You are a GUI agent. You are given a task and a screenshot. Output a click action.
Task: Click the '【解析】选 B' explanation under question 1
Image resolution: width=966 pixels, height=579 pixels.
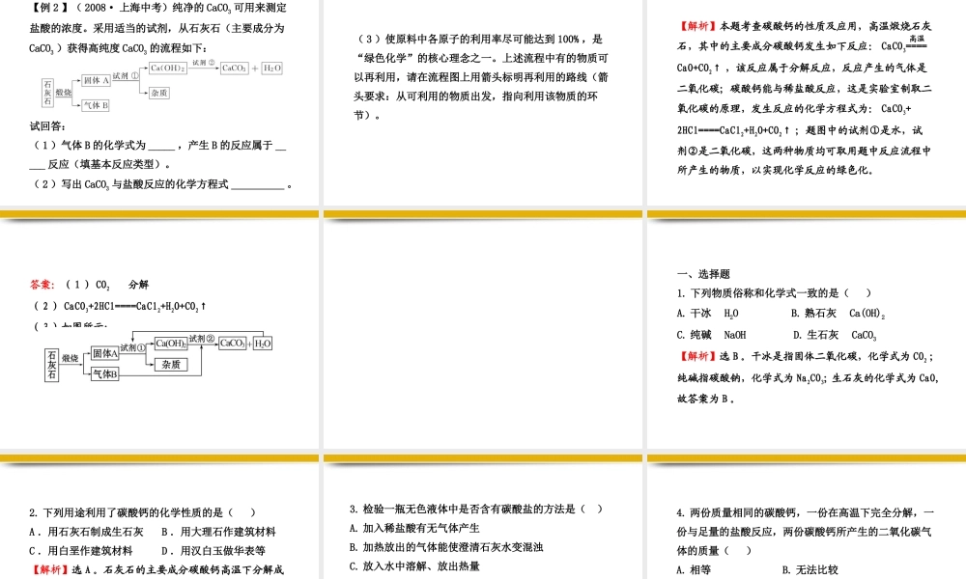(x=809, y=377)
